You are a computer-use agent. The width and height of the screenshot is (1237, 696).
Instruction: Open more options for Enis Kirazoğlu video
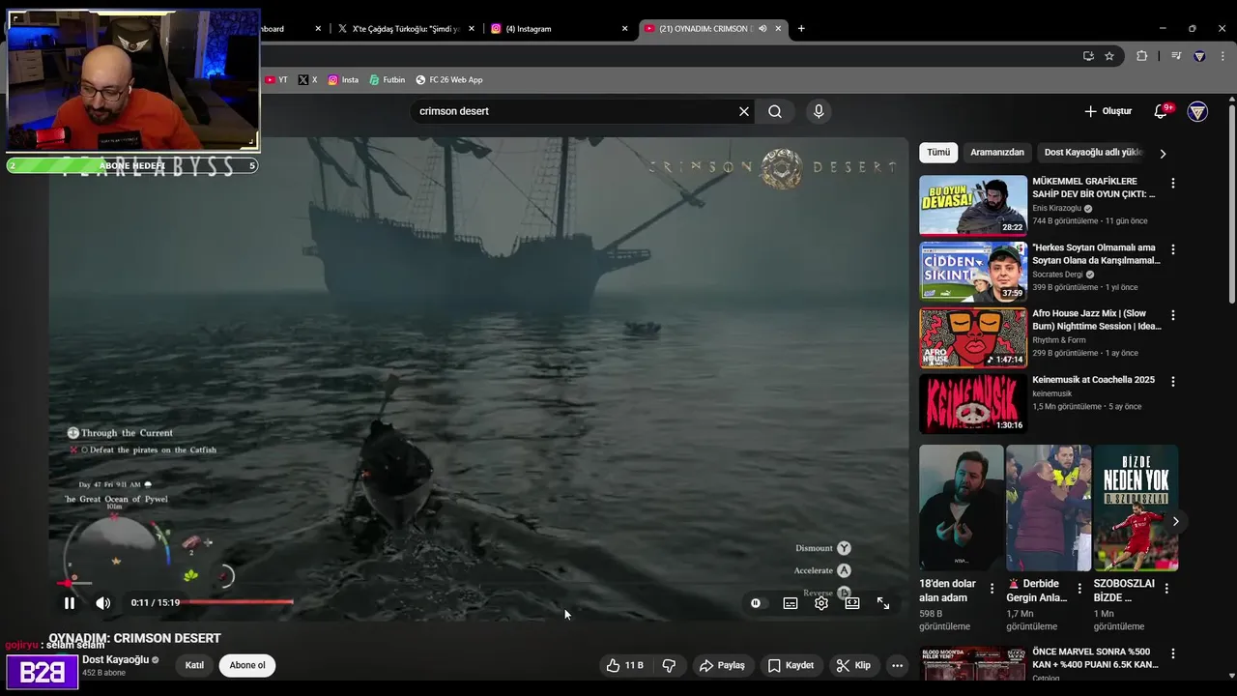[x=1173, y=183]
